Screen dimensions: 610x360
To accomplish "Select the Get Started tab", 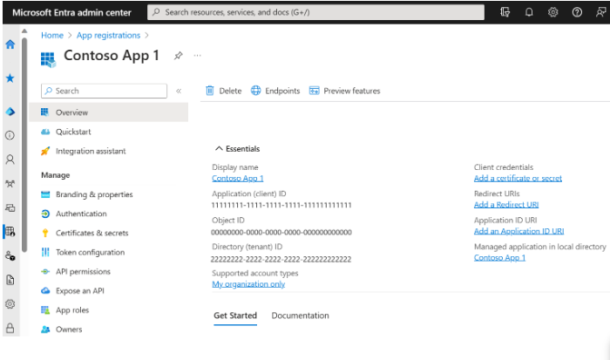I will 235,316.
